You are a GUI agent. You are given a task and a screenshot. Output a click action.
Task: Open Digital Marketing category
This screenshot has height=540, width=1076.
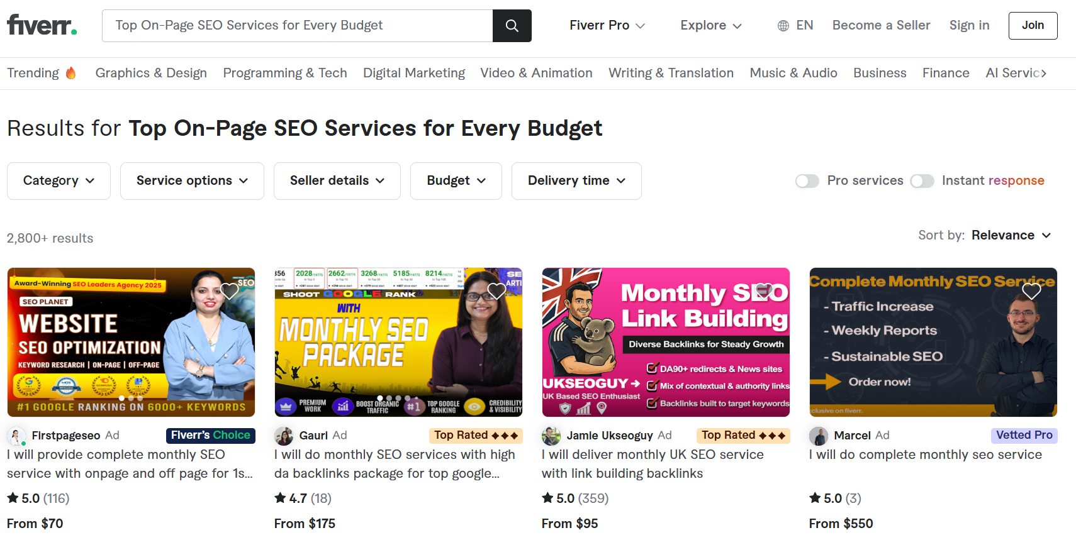414,73
